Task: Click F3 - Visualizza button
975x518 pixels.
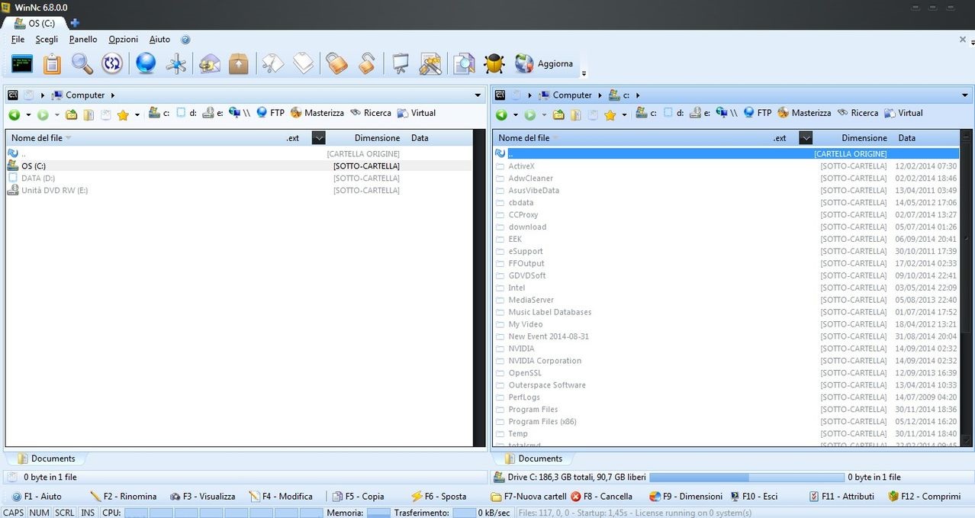Action: click(x=203, y=497)
